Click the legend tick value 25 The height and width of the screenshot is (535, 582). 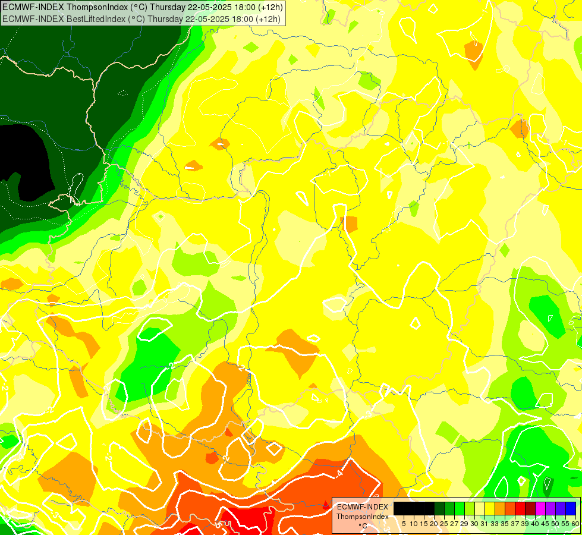click(444, 524)
